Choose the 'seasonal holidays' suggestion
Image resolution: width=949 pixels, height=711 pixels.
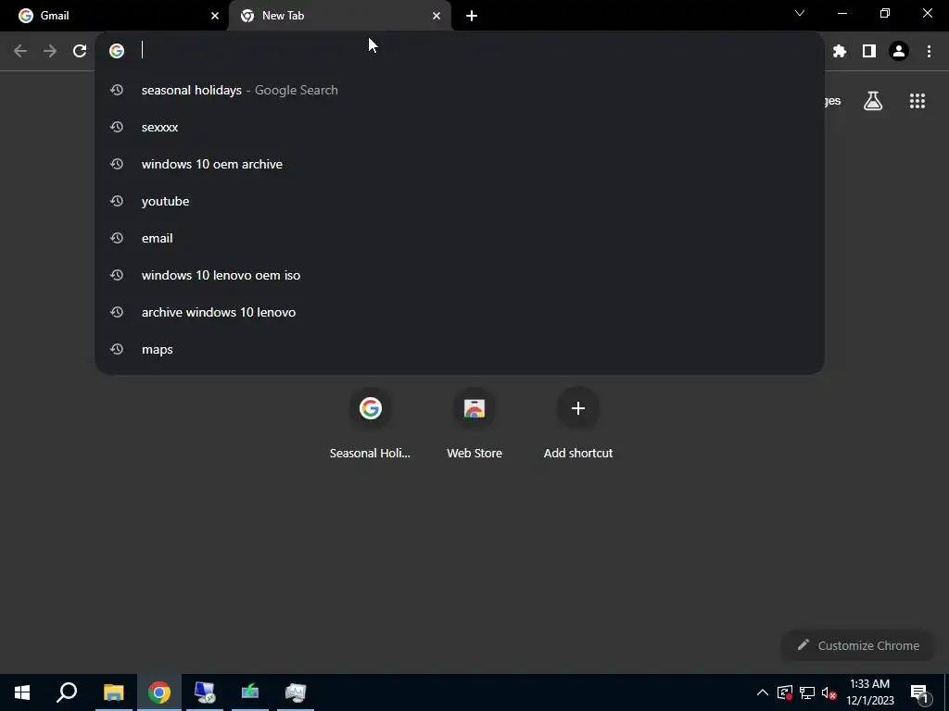[460, 90]
